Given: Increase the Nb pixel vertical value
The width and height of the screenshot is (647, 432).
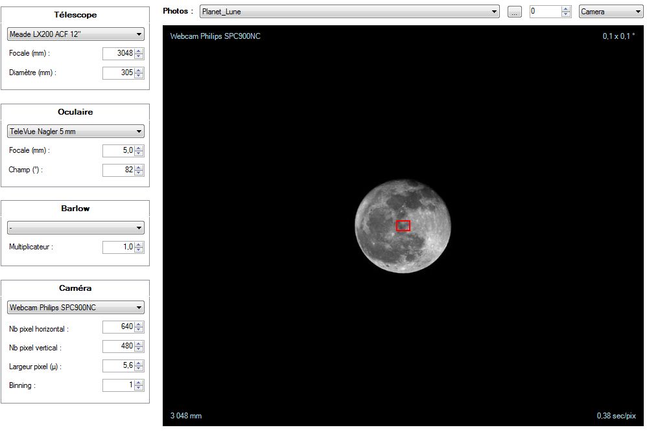Looking at the screenshot, I should (139, 344).
